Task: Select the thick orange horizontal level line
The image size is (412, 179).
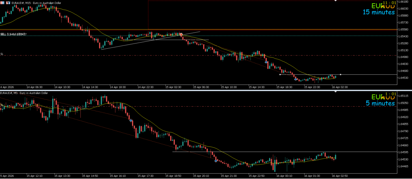Action: pos(121,30)
